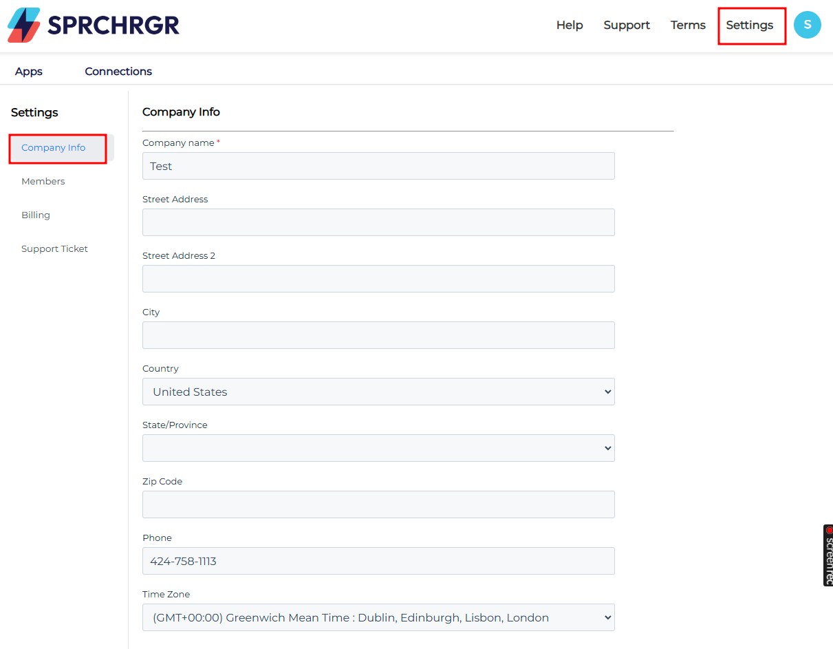Screen dimensions: 833x649
Task: Open the Billing settings section
Action: pos(36,215)
